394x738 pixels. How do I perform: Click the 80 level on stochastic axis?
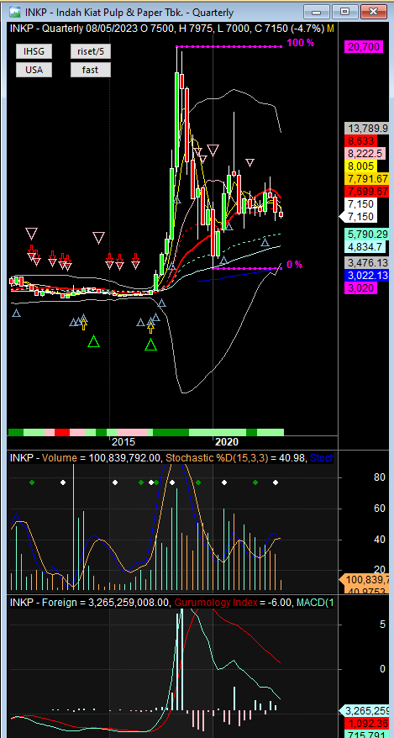(x=380, y=477)
